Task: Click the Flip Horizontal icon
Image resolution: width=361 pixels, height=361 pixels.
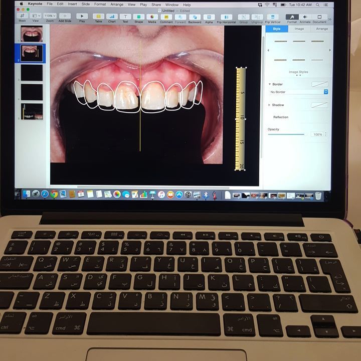Action: [226, 17]
